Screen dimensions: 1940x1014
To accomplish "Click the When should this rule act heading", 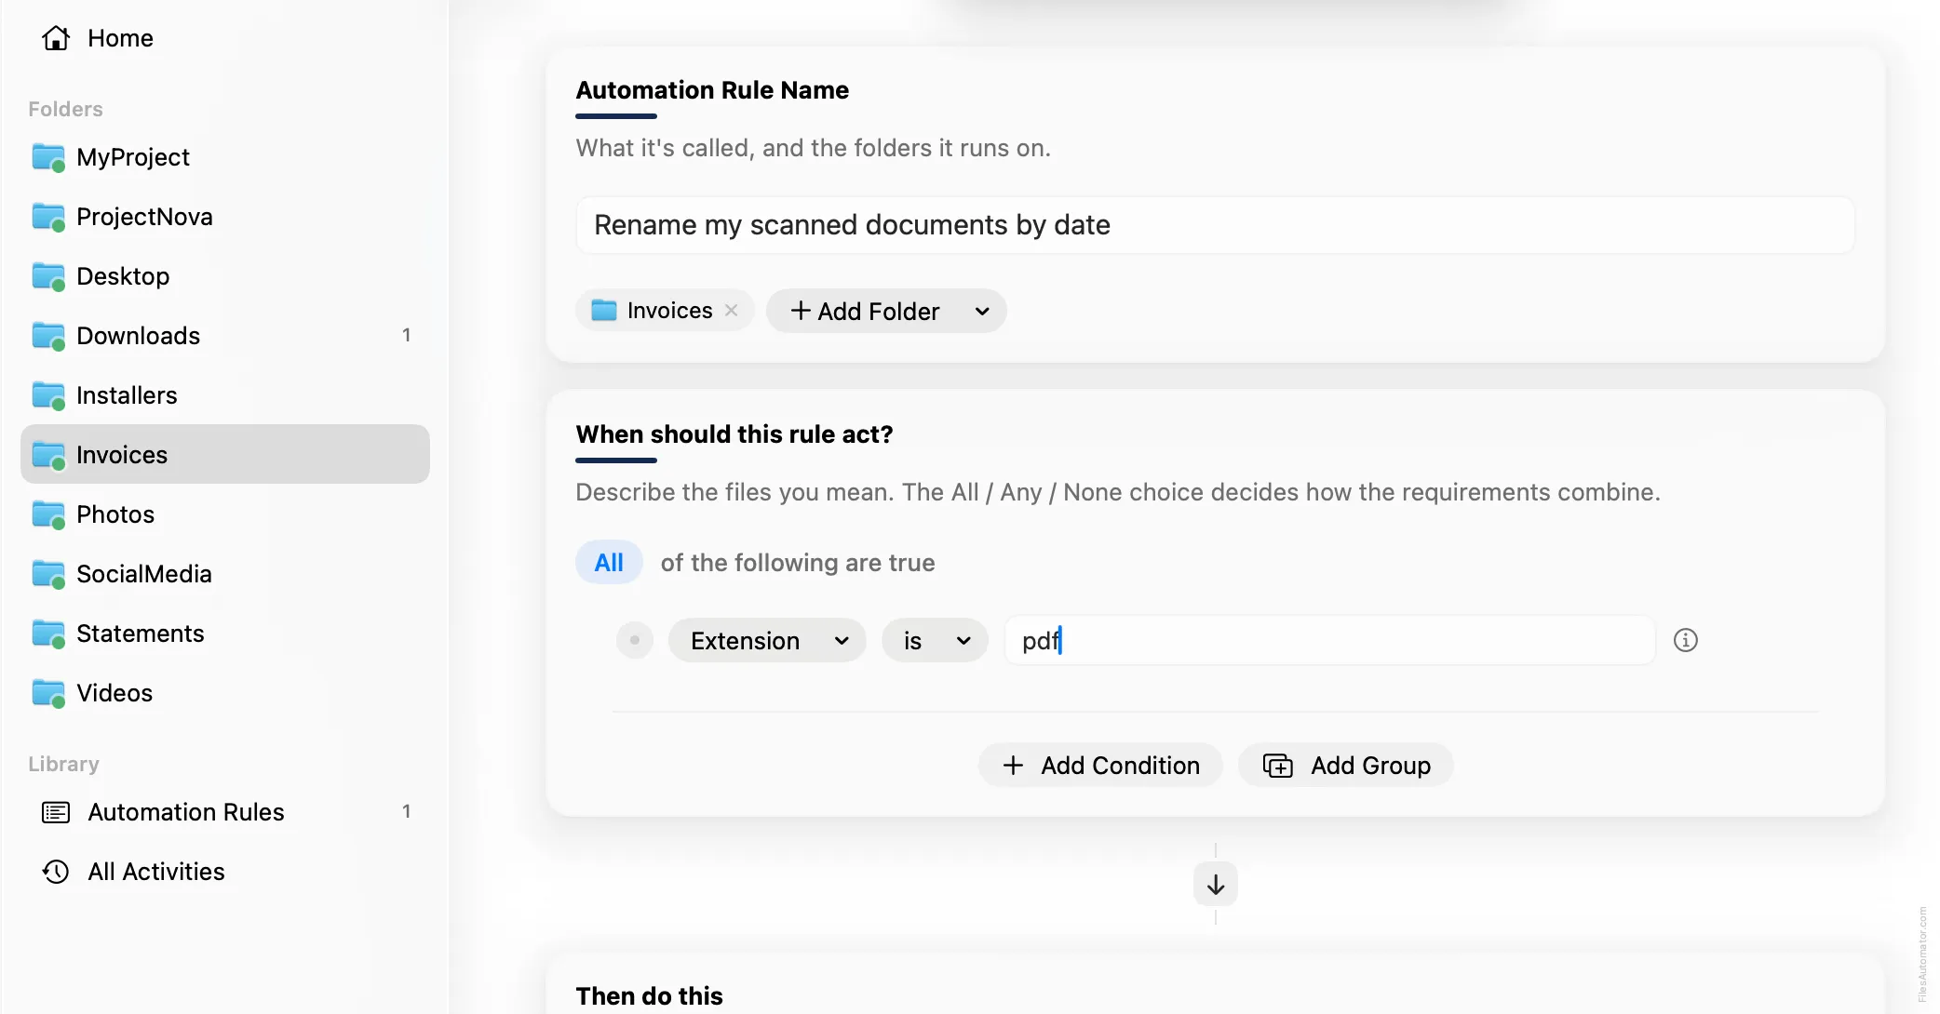I will coord(734,434).
